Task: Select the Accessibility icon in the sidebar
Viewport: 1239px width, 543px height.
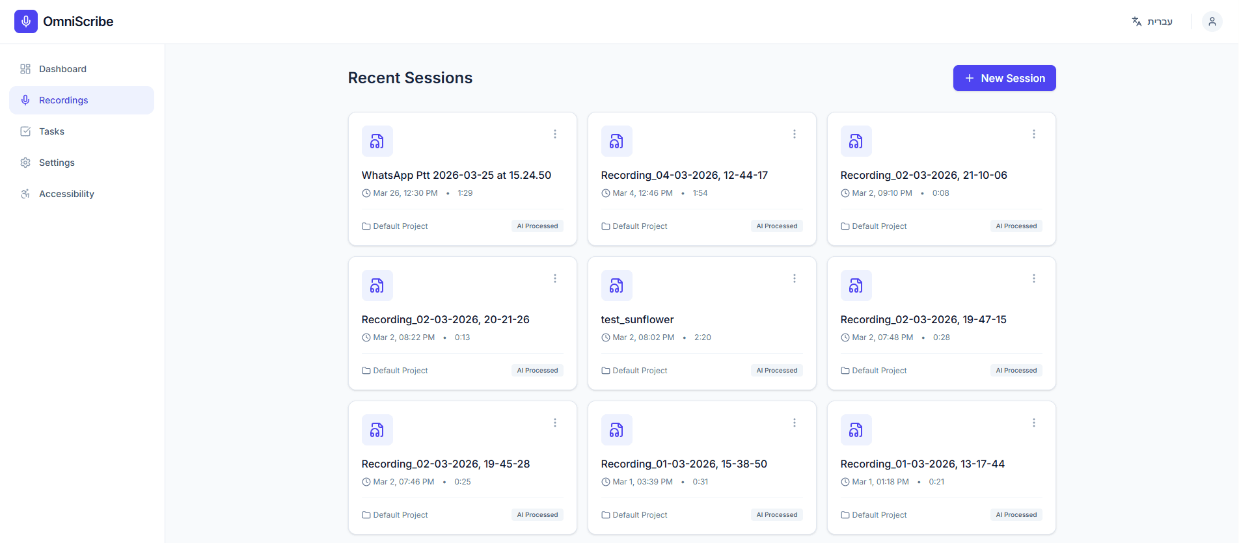Action: tap(25, 194)
